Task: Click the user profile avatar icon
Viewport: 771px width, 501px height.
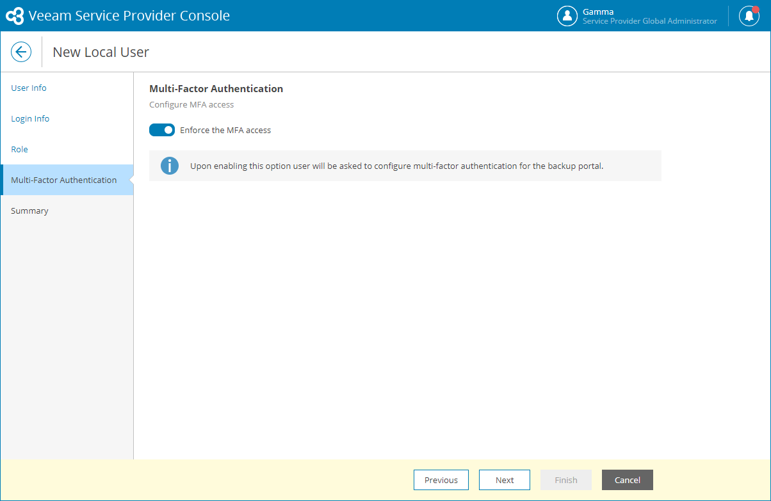Action: [567, 16]
